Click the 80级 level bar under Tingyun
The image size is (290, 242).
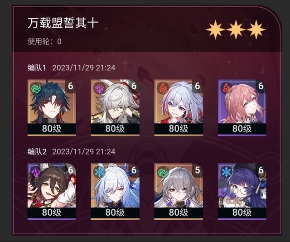[52, 213]
